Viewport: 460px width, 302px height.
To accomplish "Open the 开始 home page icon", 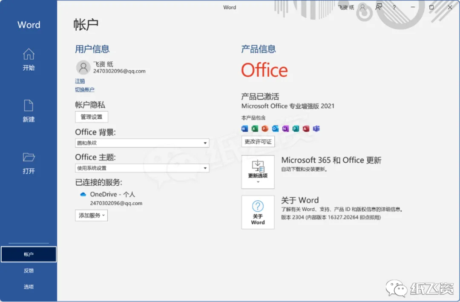I will tap(29, 54).
